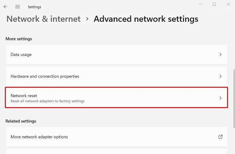Click the Related settings section header

pos(21,121)
